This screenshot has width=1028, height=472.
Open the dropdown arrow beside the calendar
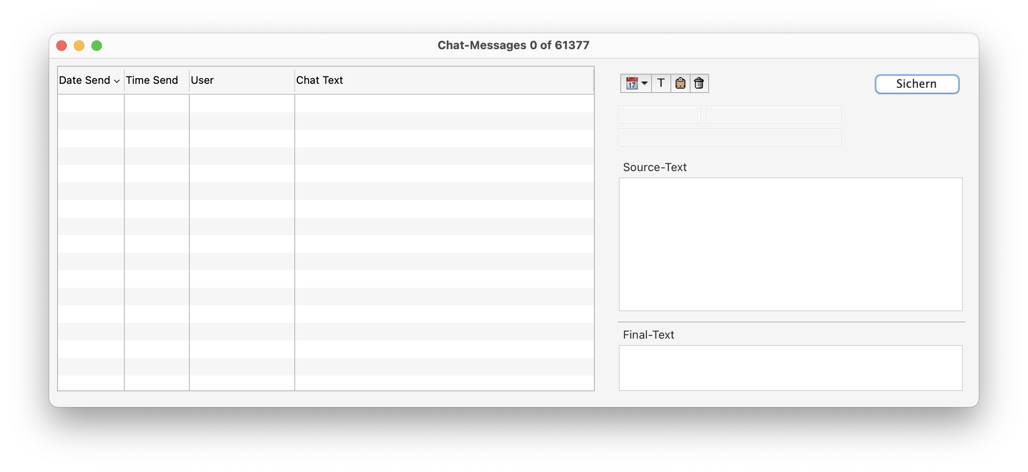(x=644, y=83)
